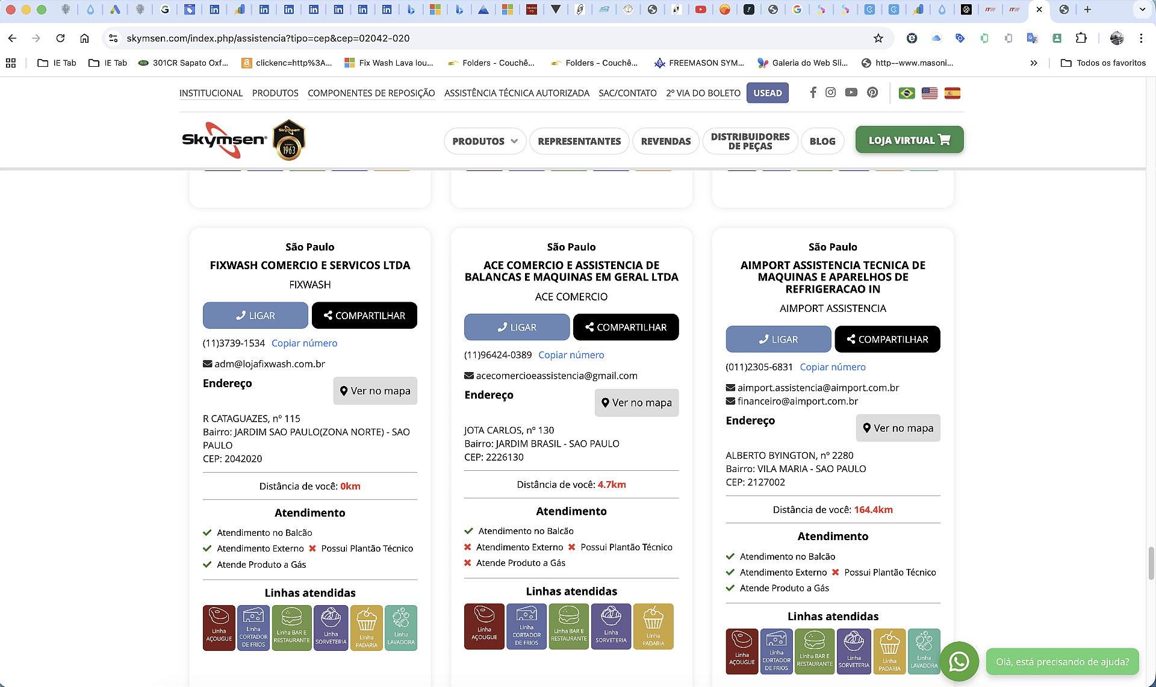Click email adm@lojafixwash.com.br

[x=270, y=364]
